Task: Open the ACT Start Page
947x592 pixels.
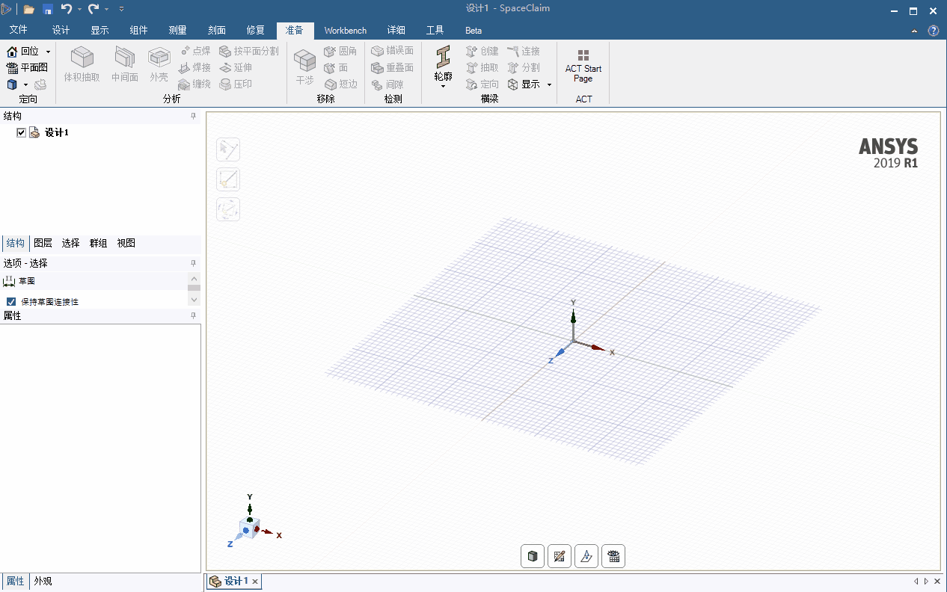Action: tap(583, 67)
